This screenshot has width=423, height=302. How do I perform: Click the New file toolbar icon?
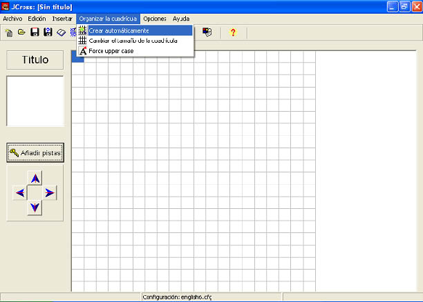9,32
